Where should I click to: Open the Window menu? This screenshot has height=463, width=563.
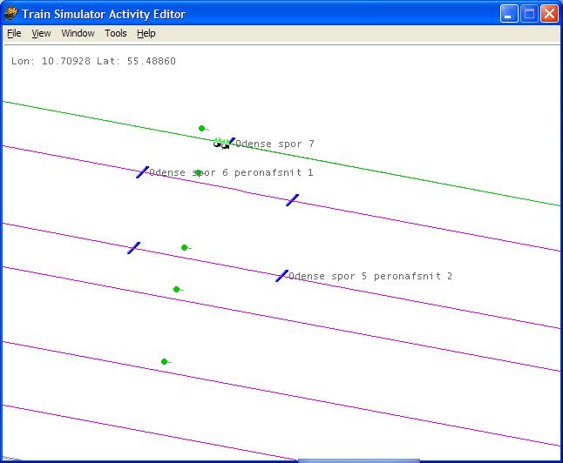78,33
